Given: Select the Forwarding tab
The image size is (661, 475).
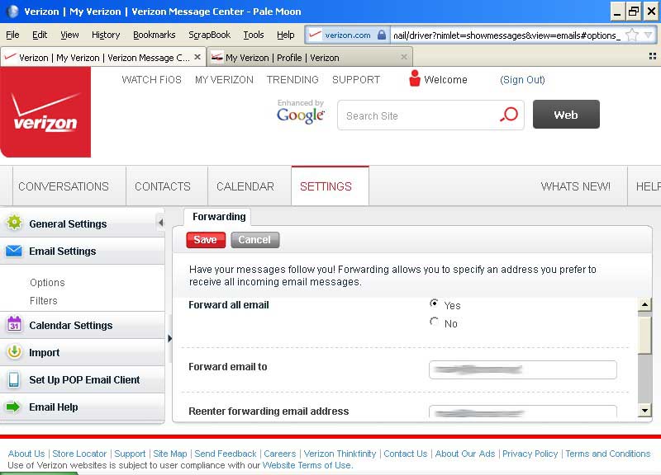Looking at the screenshot, I should (219, 217).
